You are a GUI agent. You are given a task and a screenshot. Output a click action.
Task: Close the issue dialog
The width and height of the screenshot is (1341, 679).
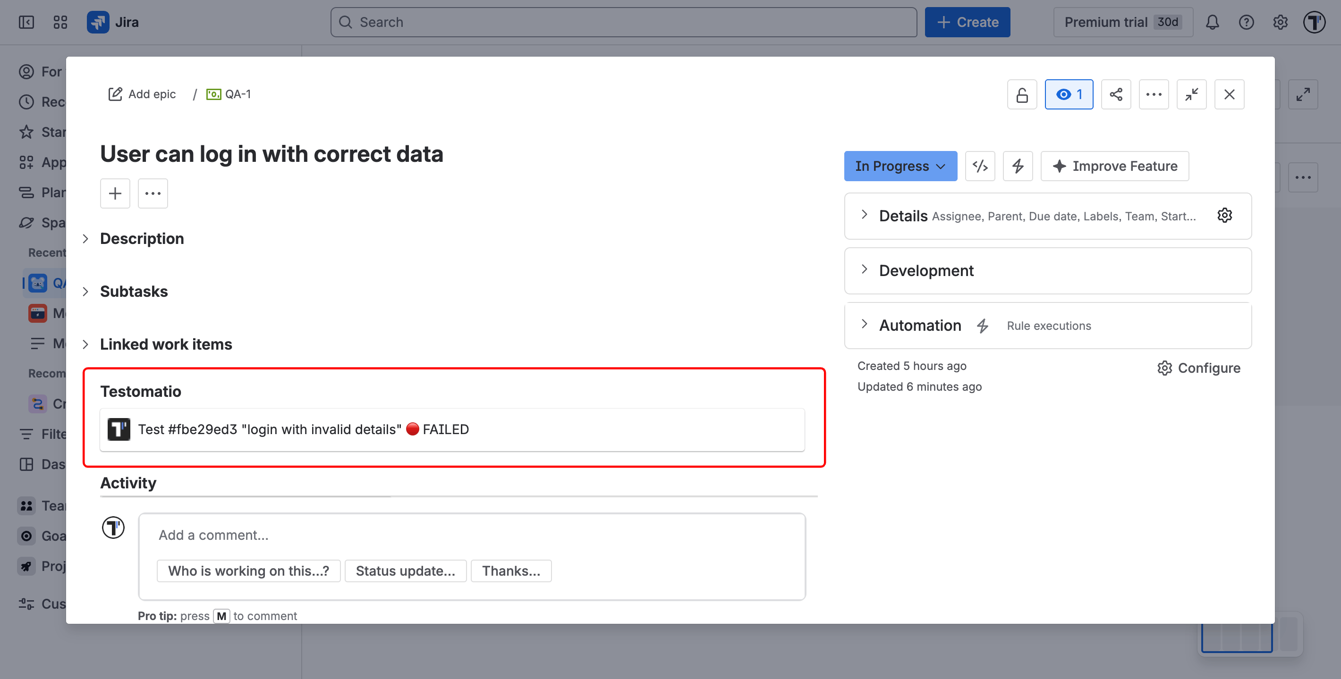coord(1229,94)
